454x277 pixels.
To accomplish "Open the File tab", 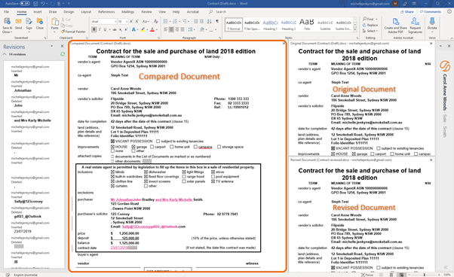I will [x=6, y=12].
